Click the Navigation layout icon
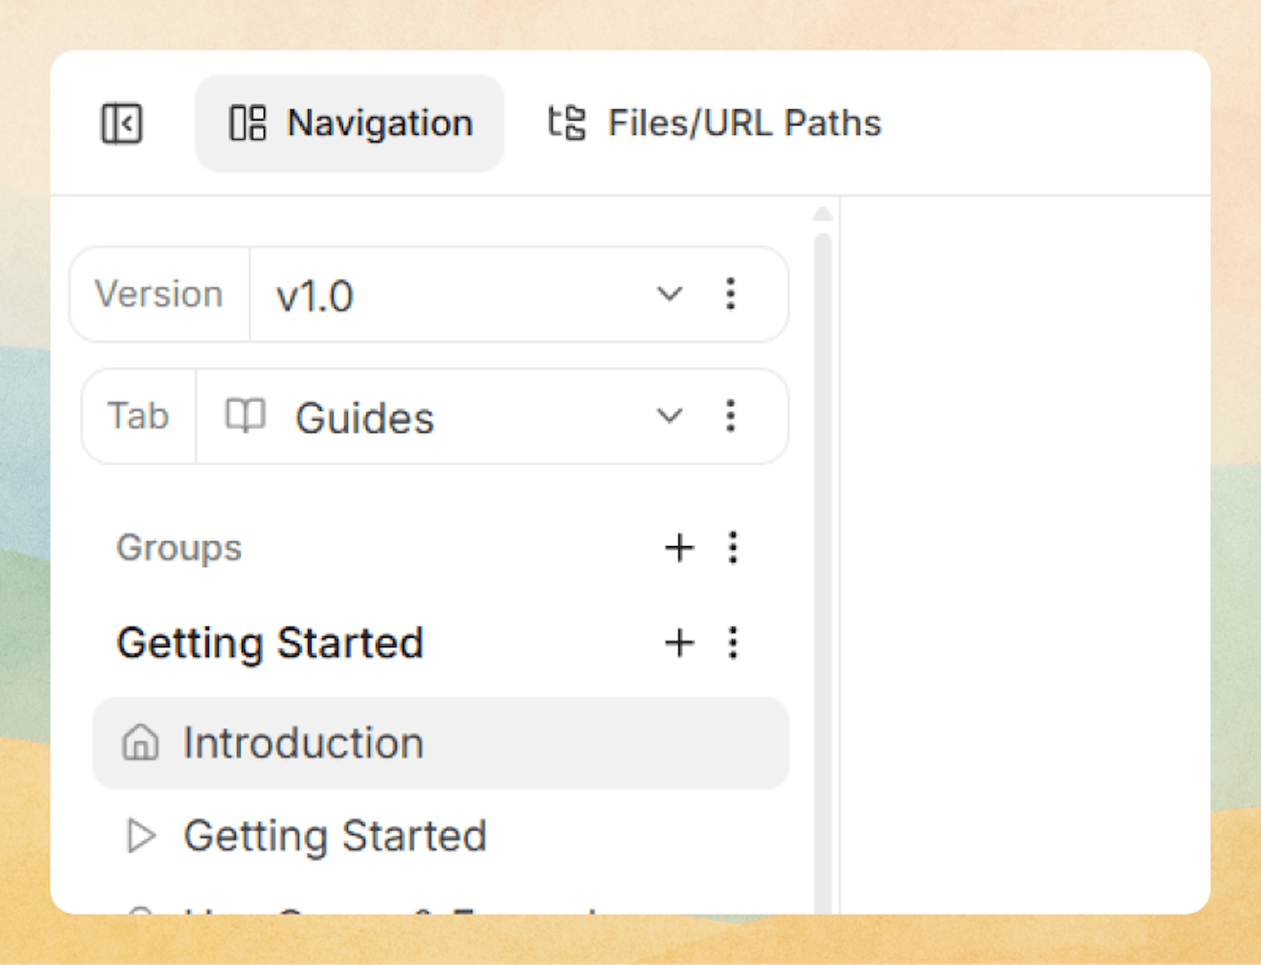Screen dimensions: 1261x965 (246, 122)
